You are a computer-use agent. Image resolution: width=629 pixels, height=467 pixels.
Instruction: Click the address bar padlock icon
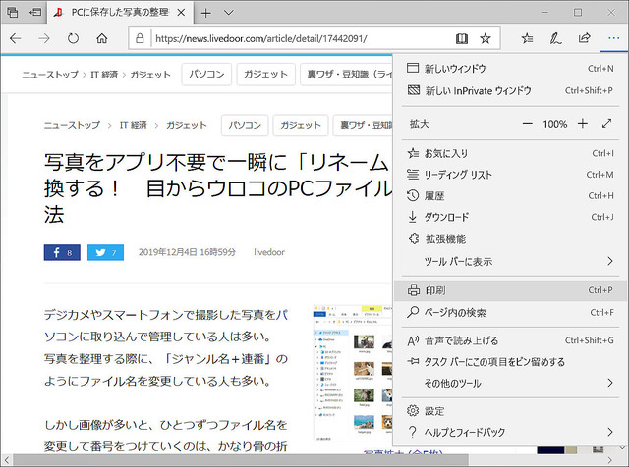click(140, 38)
